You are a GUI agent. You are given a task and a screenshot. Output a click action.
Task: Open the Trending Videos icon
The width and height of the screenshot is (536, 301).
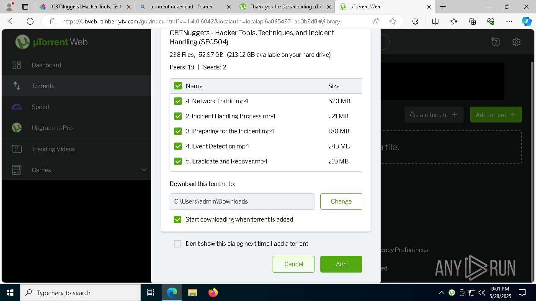click(x=17, y=149)
